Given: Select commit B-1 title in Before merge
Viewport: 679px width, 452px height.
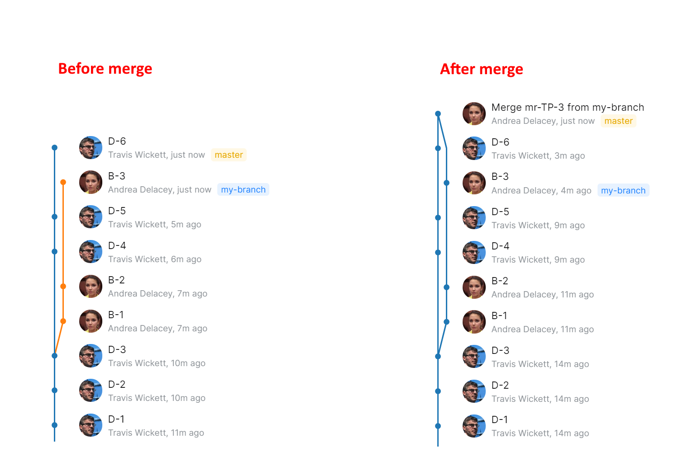Looking at the screenshot, I should 116,315.
